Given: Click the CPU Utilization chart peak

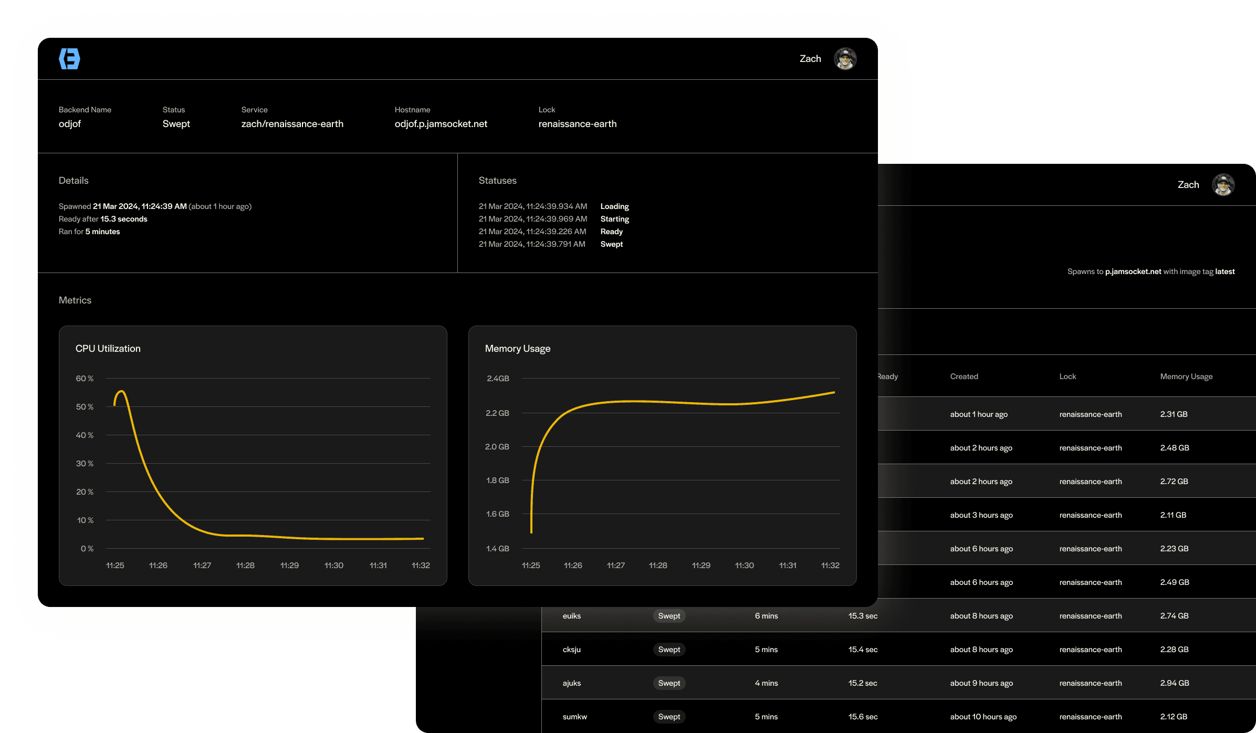Looking at the screenshot, I should click(121, 392).
